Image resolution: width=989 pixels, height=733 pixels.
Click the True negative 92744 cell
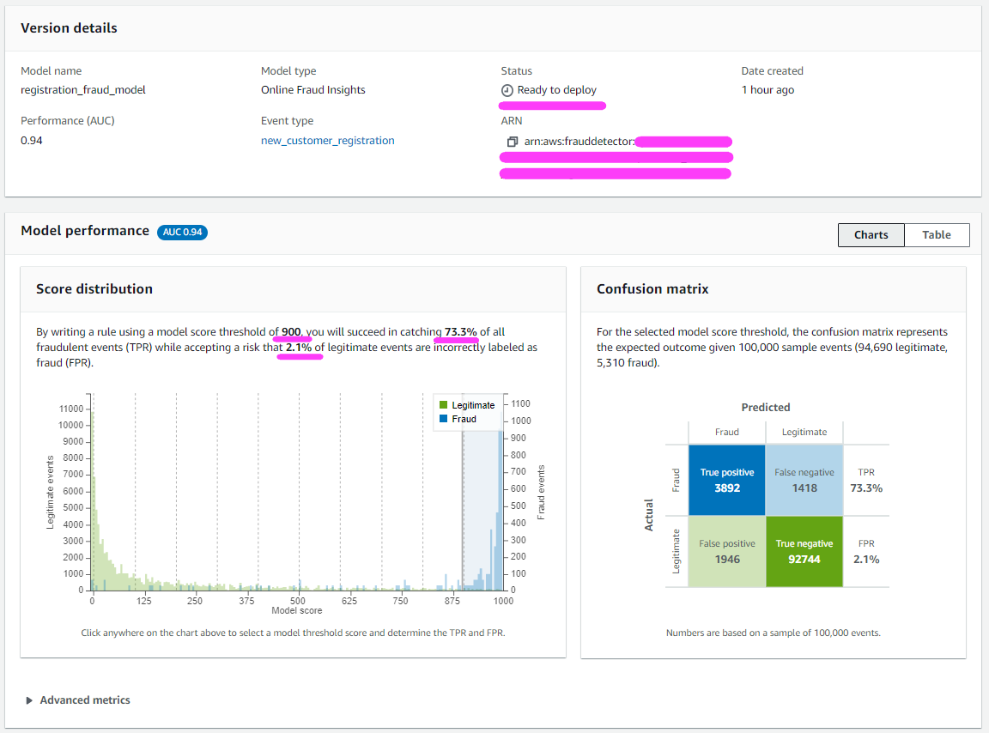tap(804, 551)
